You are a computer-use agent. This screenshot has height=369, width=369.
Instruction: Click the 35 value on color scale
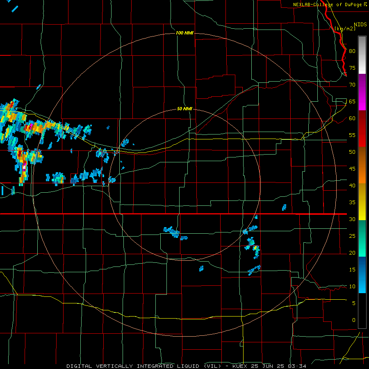[352, 203]
